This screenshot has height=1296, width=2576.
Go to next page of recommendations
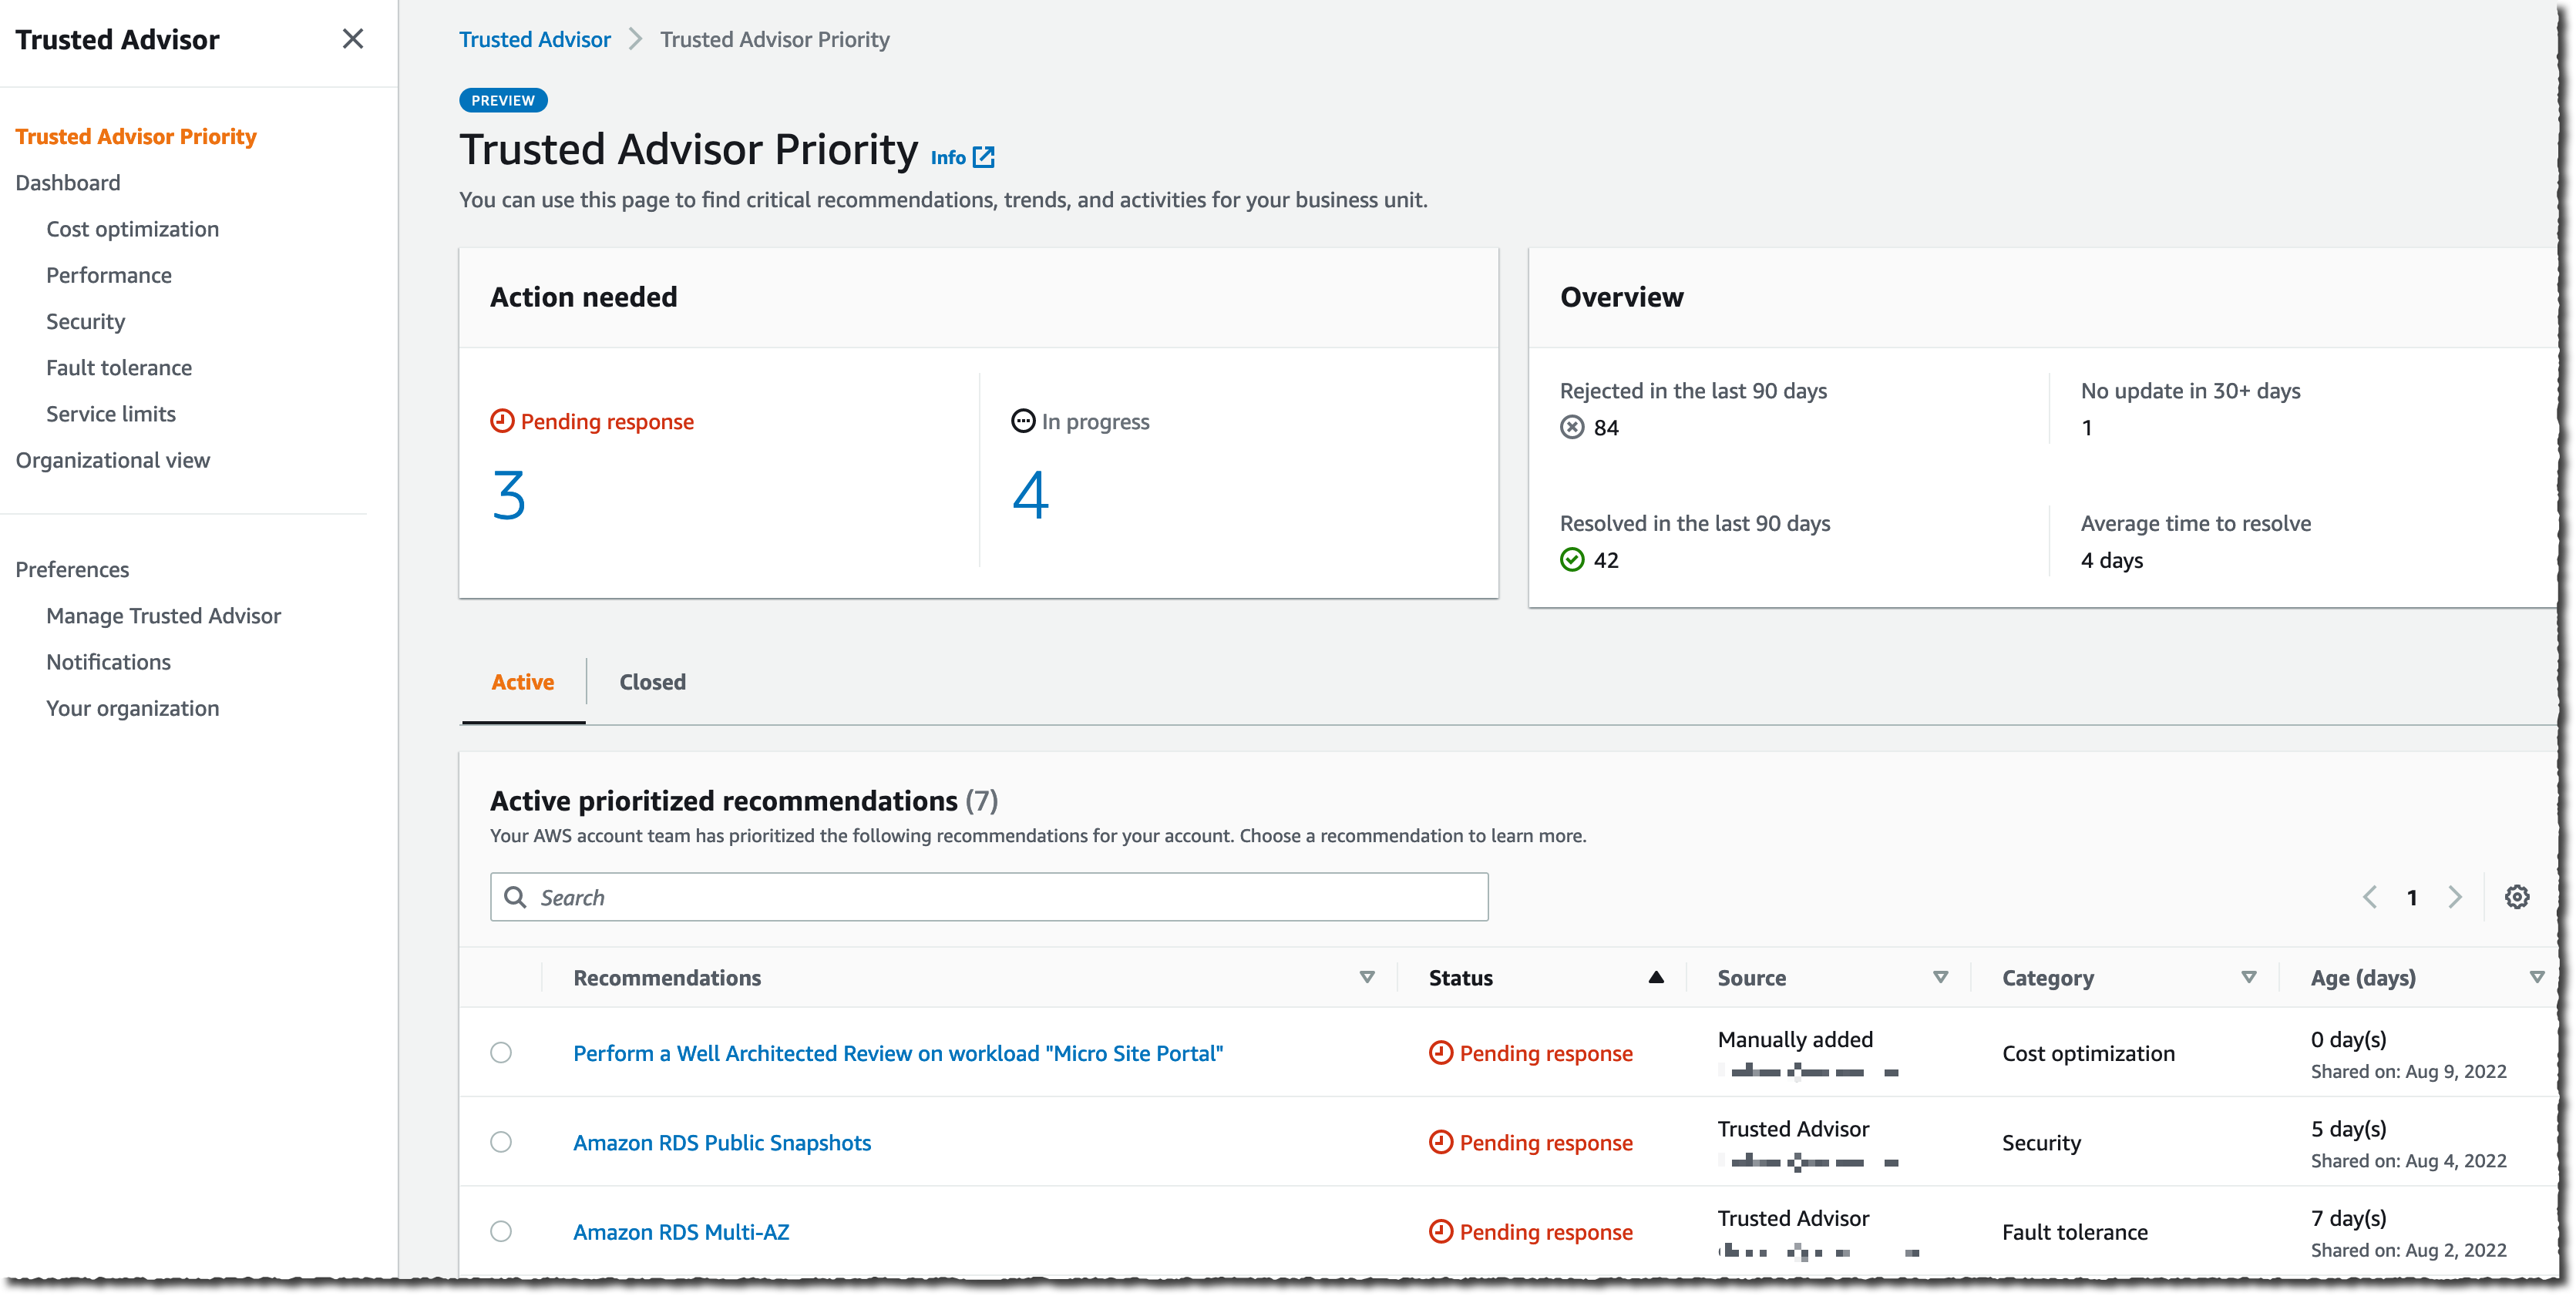pyautogui.click(x=2454, y=897)
